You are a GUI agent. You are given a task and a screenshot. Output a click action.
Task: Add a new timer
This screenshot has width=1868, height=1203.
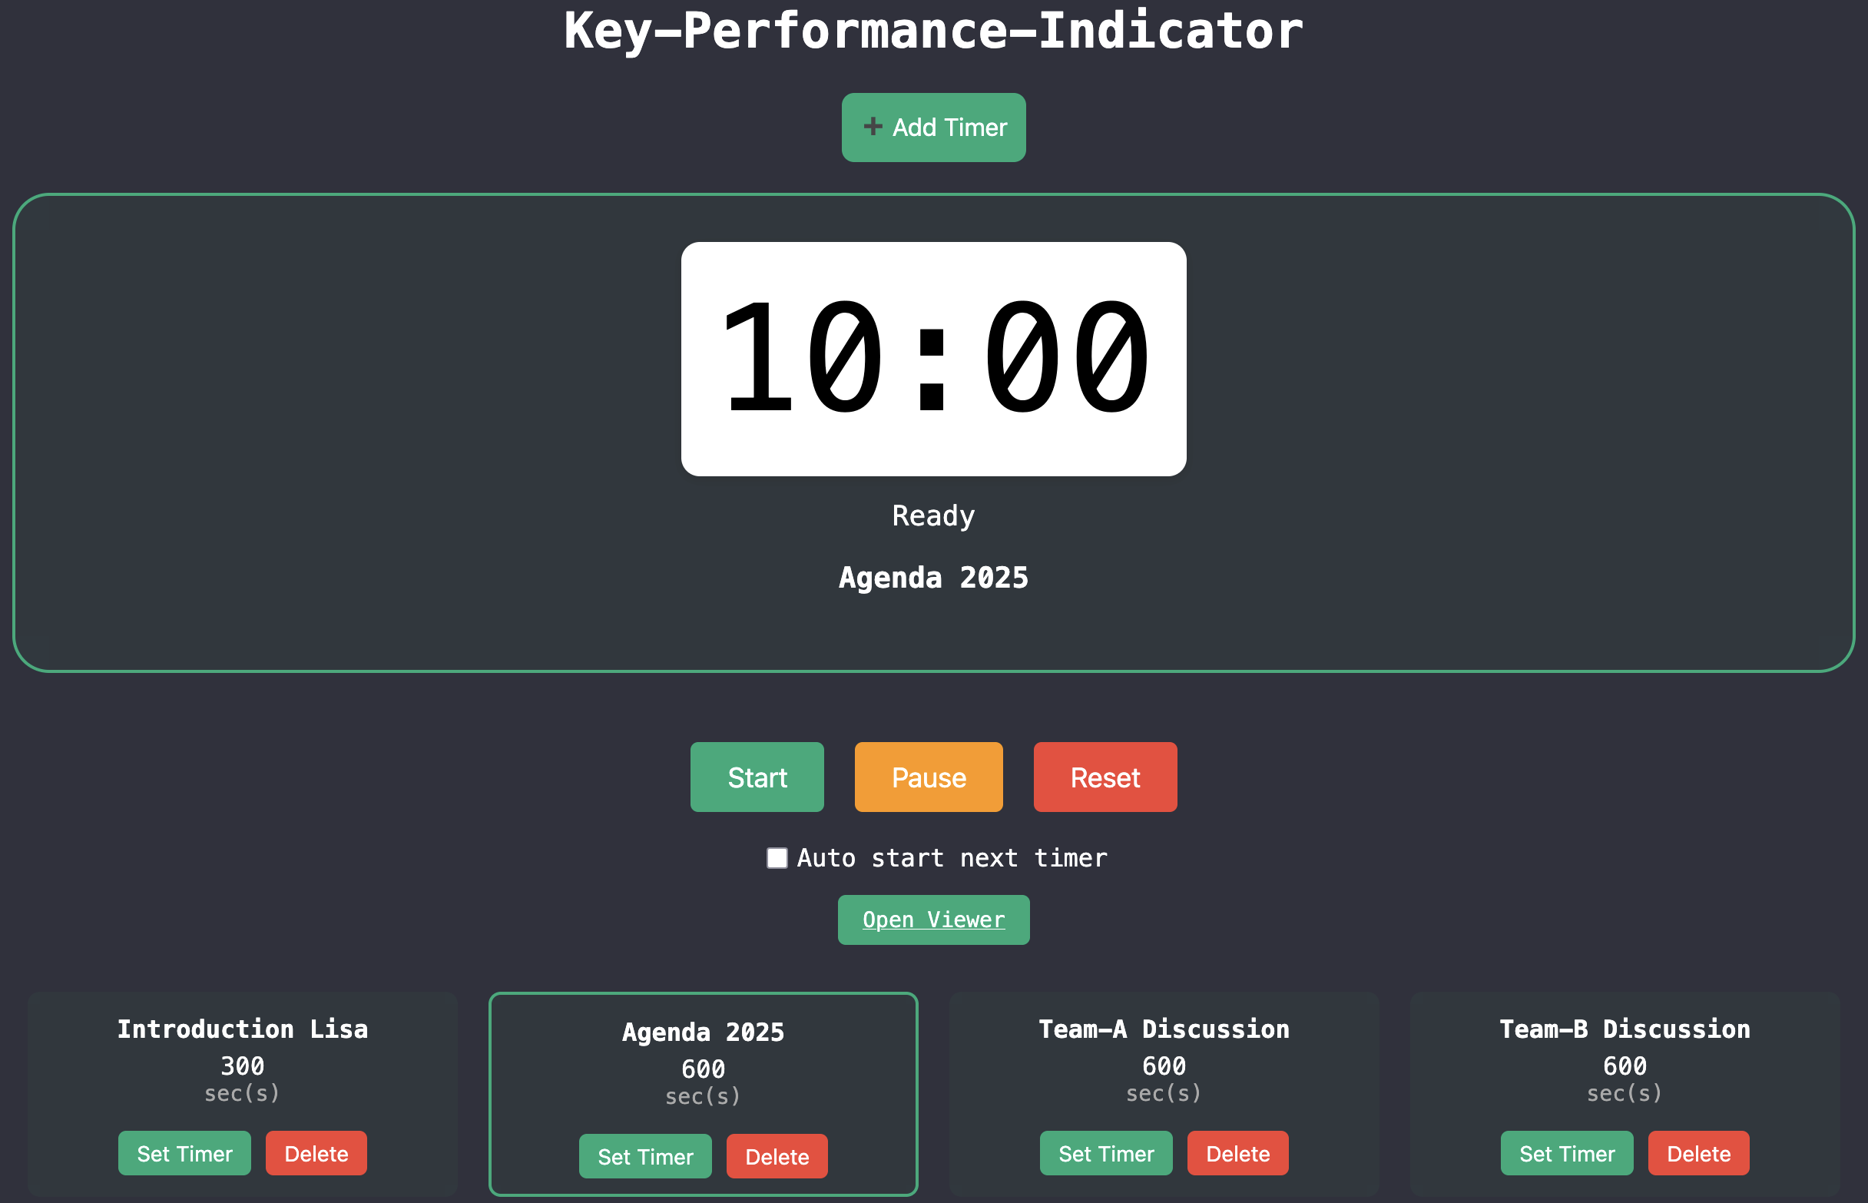933,127
